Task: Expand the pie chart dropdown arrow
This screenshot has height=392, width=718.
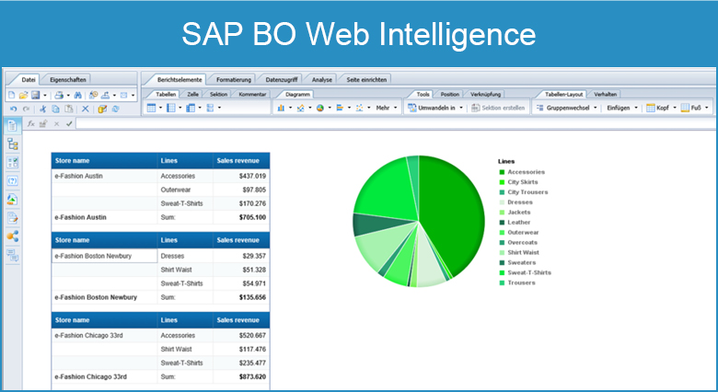Action: pyautogui.click(x=330, y=108)
